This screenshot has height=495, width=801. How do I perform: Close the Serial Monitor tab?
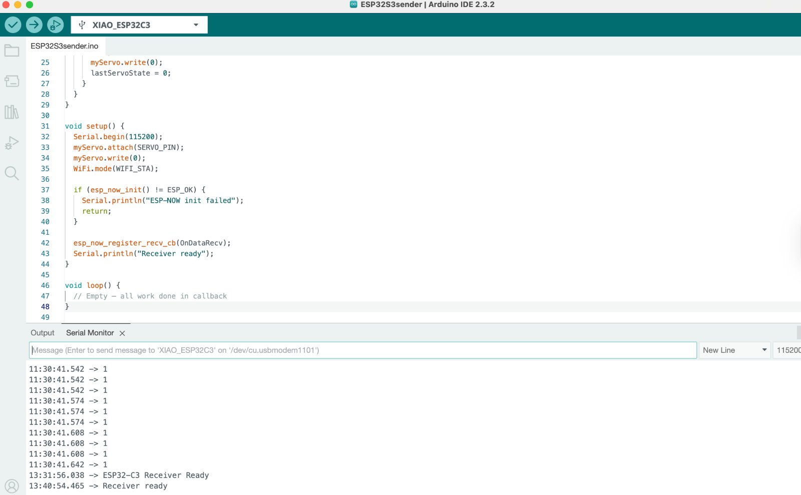point(122,333)
